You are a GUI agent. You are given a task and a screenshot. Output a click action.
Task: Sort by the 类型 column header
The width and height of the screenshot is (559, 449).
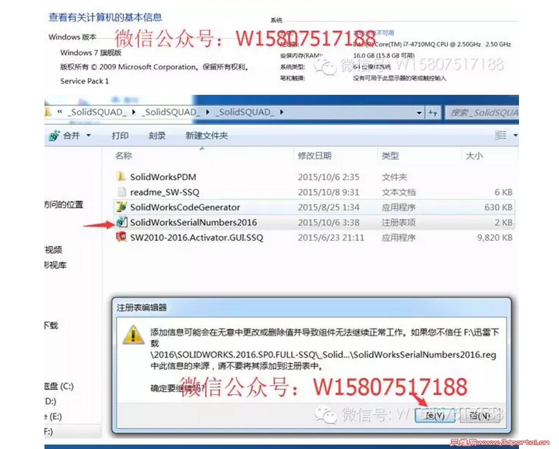coord(390,156)
